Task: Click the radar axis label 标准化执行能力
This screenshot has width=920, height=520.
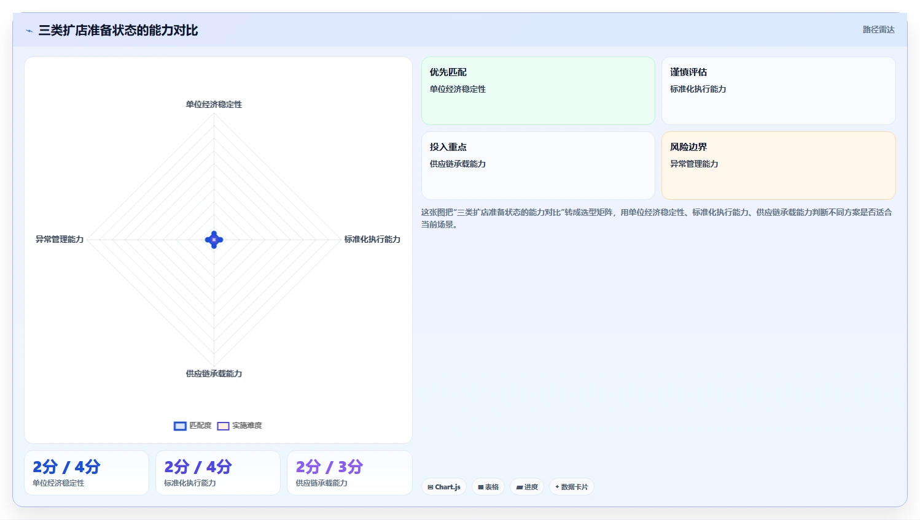Action: pos(372,239)
